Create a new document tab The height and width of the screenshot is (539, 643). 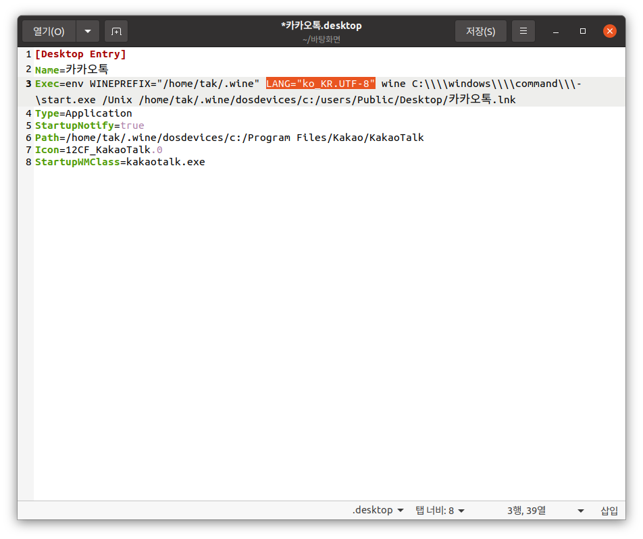click(x=116, y=31)
